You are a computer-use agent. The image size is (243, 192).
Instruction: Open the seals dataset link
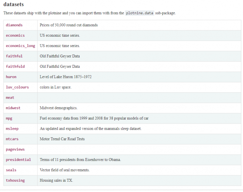(x=11, y=170)
